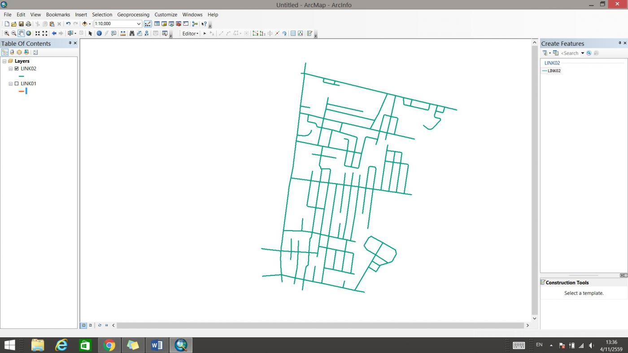
Task: Collapse the Layers group in contents
Action: point(4,61)
